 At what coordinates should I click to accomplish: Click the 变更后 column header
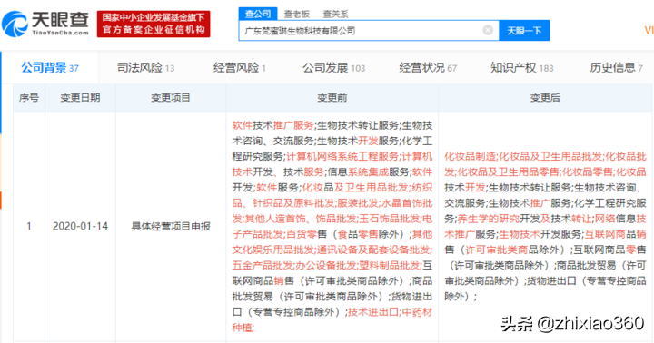(x=545, y=97)
